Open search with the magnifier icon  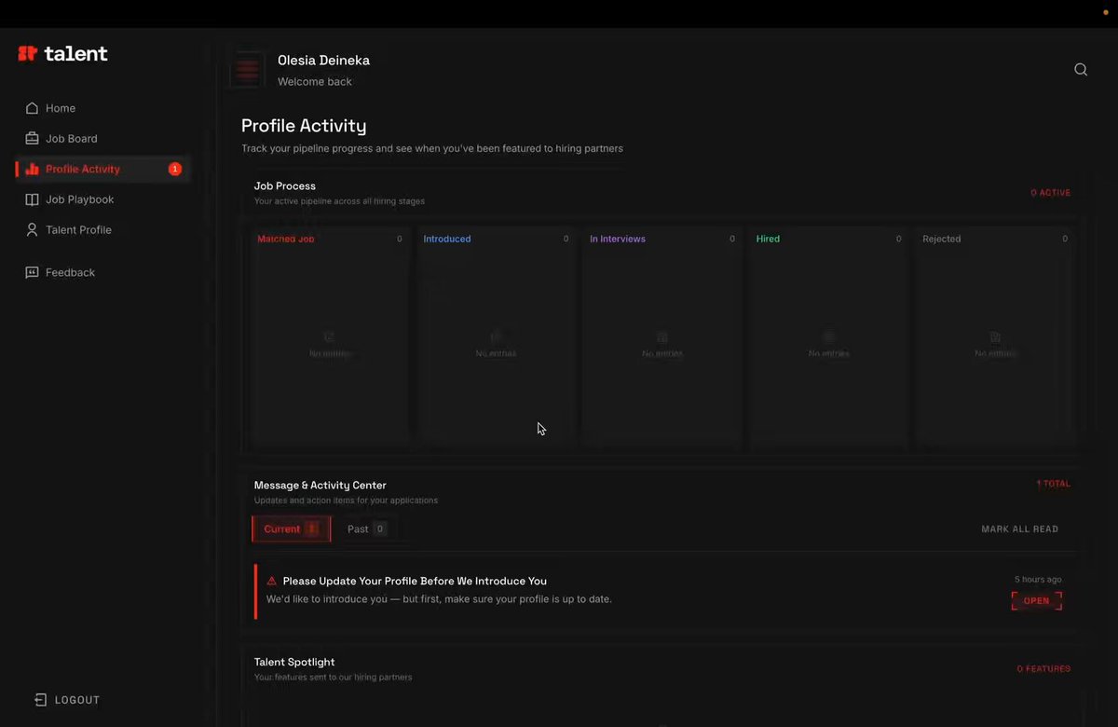(x=1081, y=70)
